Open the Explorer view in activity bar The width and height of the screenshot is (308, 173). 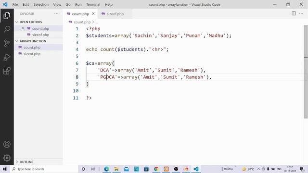pos(7,15)
